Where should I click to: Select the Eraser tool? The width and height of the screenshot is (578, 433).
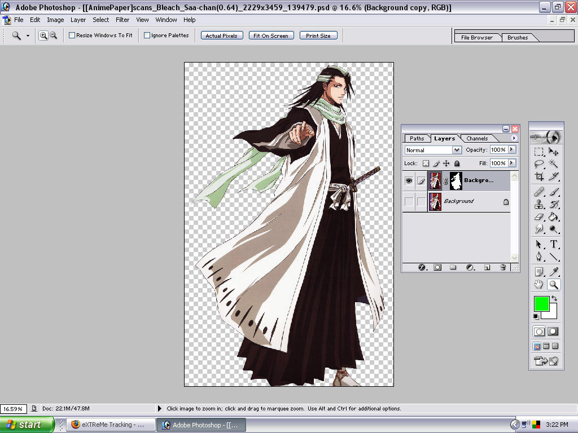(x=539, y=217)
